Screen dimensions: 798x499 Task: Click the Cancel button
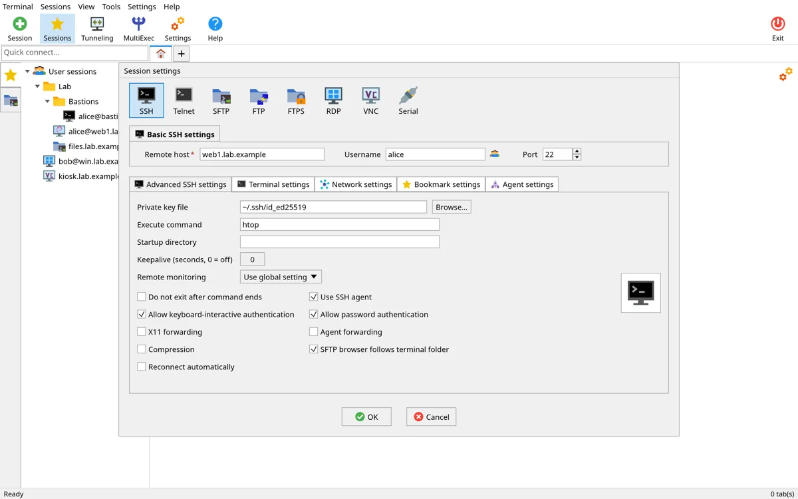click(x=431, y=416)
